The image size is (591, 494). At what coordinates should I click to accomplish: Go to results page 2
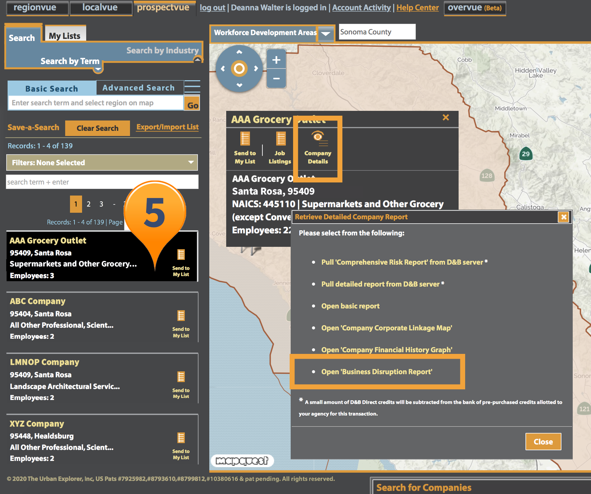pyautogui.click(x=89, y=204)
